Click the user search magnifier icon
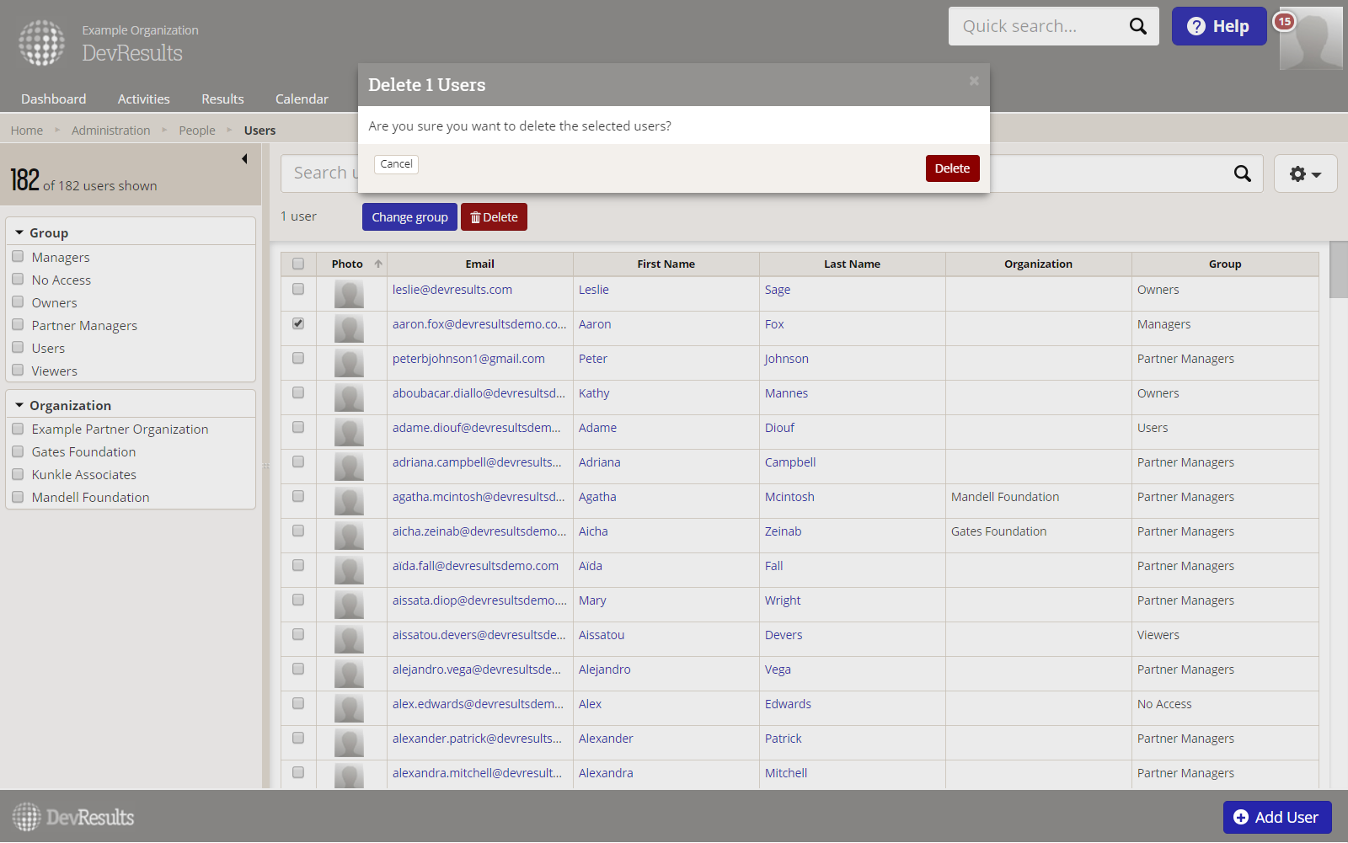Screen dimensions: 1348x843 (x=1242, y=173)
